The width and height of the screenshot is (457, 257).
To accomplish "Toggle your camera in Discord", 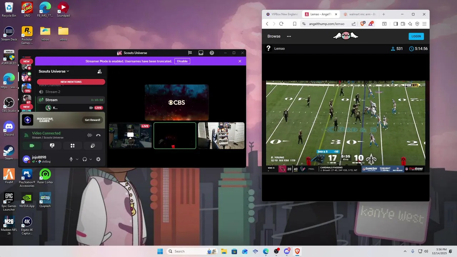I will click(32, 146).
